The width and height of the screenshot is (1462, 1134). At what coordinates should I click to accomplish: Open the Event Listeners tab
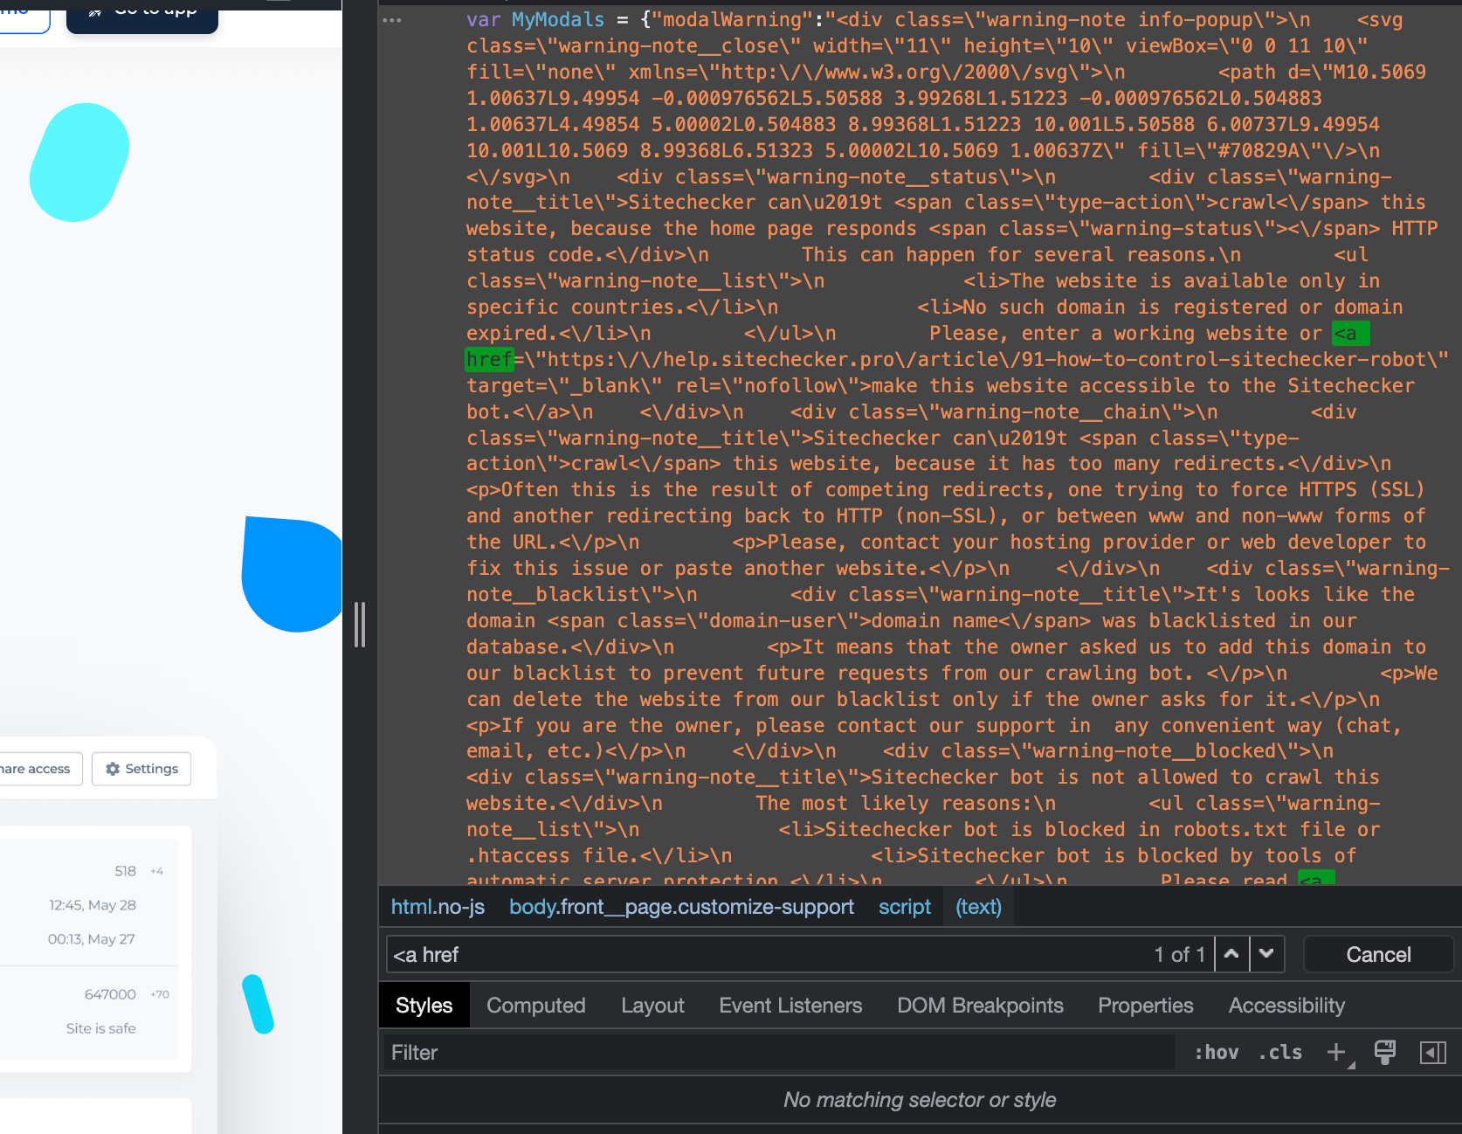(x=790, y=1006)
